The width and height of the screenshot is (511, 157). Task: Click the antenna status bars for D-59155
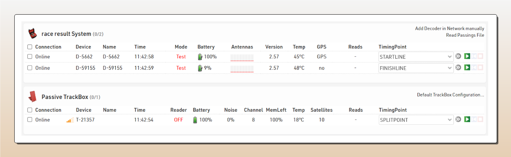242,69
